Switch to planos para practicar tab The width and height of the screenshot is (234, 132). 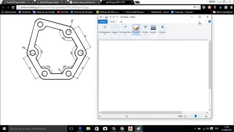(84, 2)
